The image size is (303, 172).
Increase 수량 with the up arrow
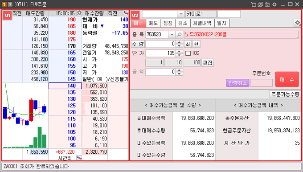coord(179,42)
